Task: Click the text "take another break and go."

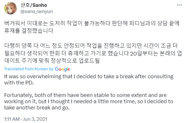Action: click(x=37, y=108)
